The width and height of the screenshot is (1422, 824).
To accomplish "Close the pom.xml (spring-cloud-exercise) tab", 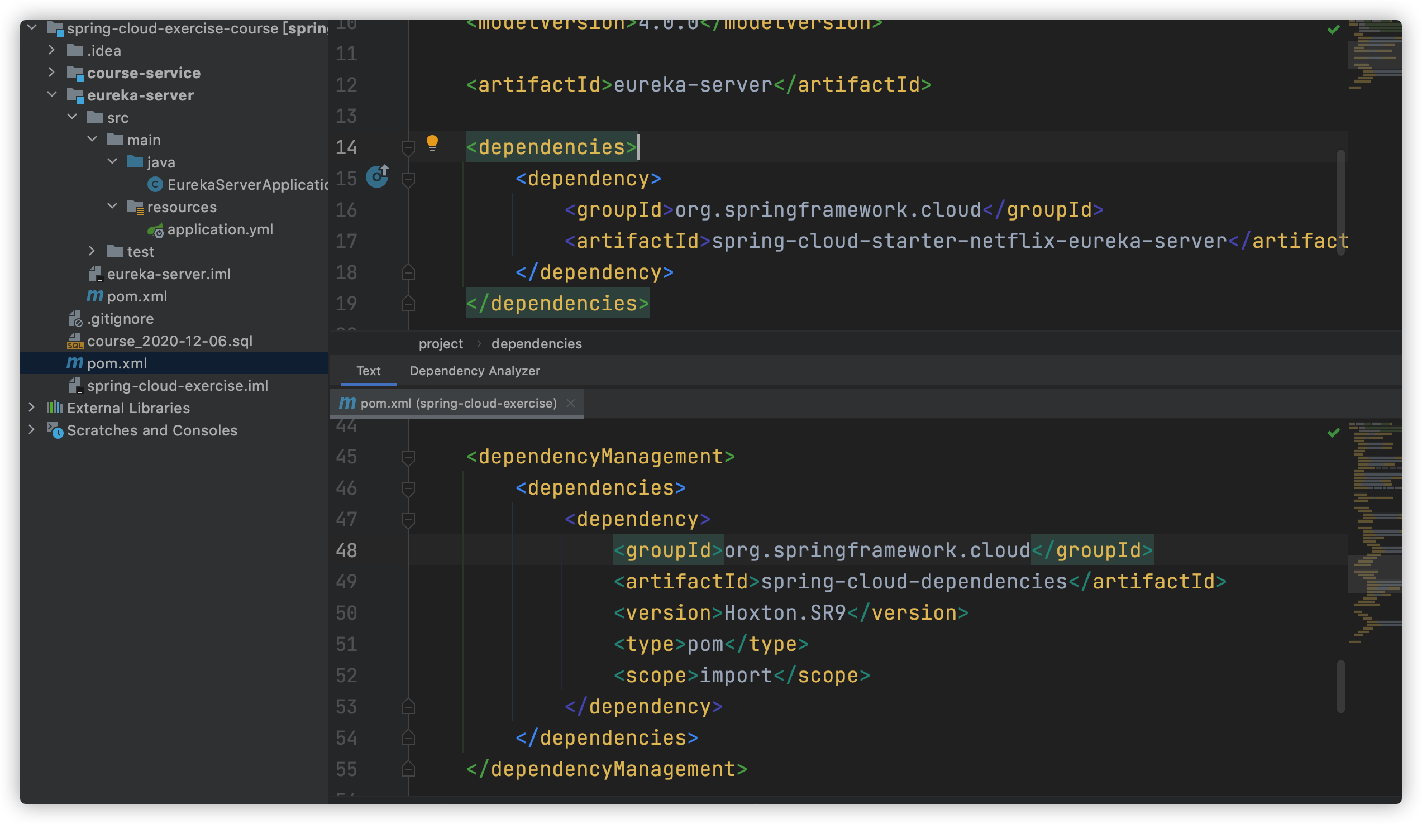I will coord(571,403).
